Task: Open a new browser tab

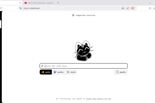Action: [58, 3]
